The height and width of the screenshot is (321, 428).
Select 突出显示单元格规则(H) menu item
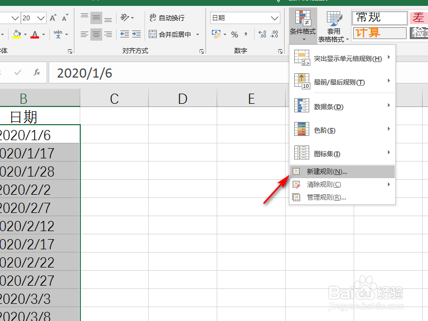pos(342,58)
